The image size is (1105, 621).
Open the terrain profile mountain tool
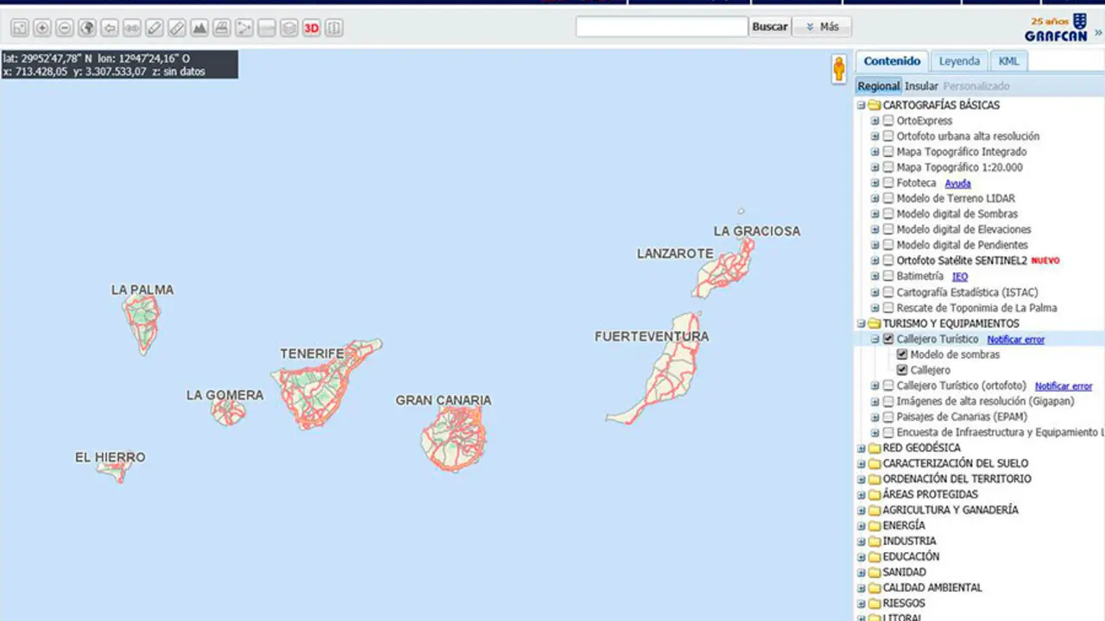coord(199,28)
